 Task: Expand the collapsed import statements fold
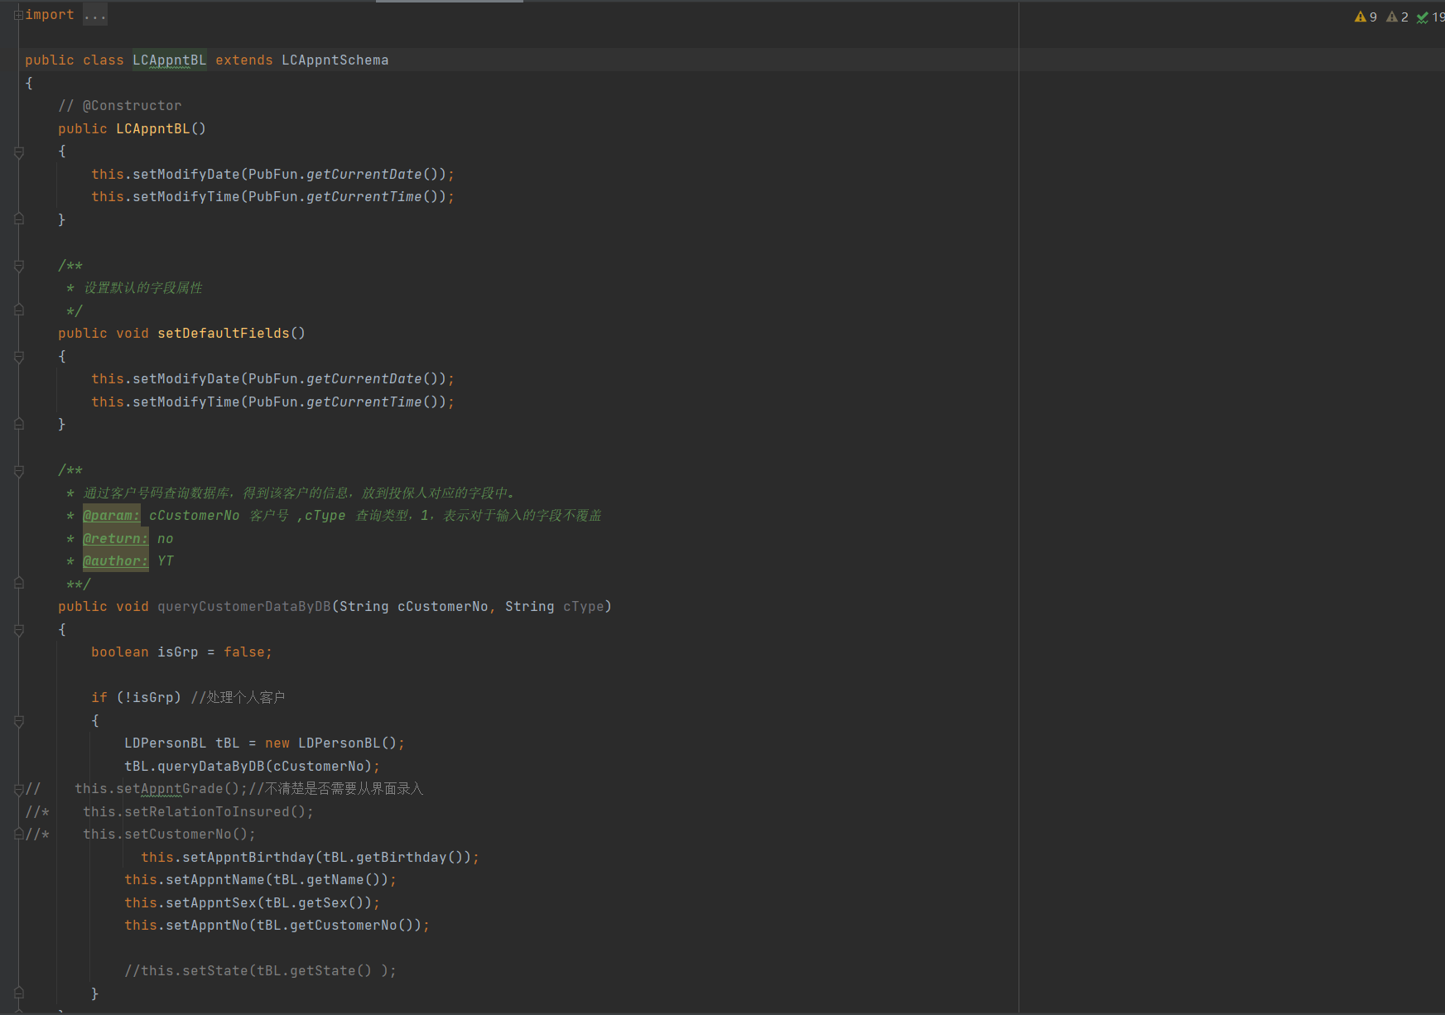tap(18, 15)
